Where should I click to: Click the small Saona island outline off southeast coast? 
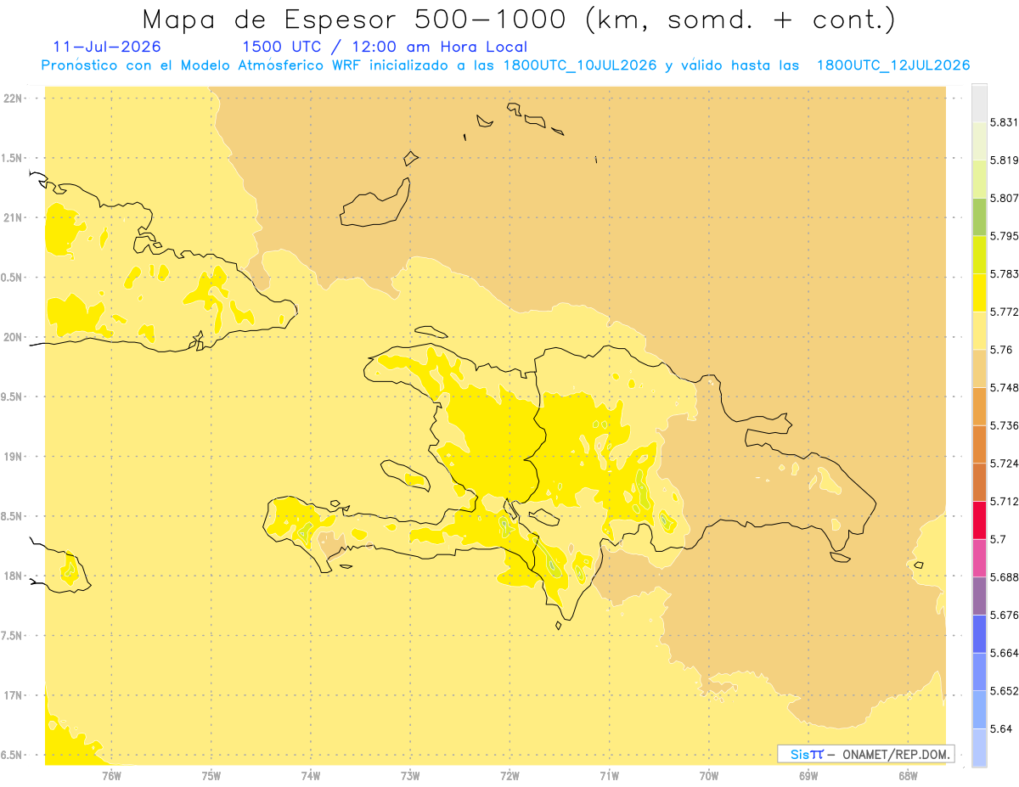click(x=841, y=557)
